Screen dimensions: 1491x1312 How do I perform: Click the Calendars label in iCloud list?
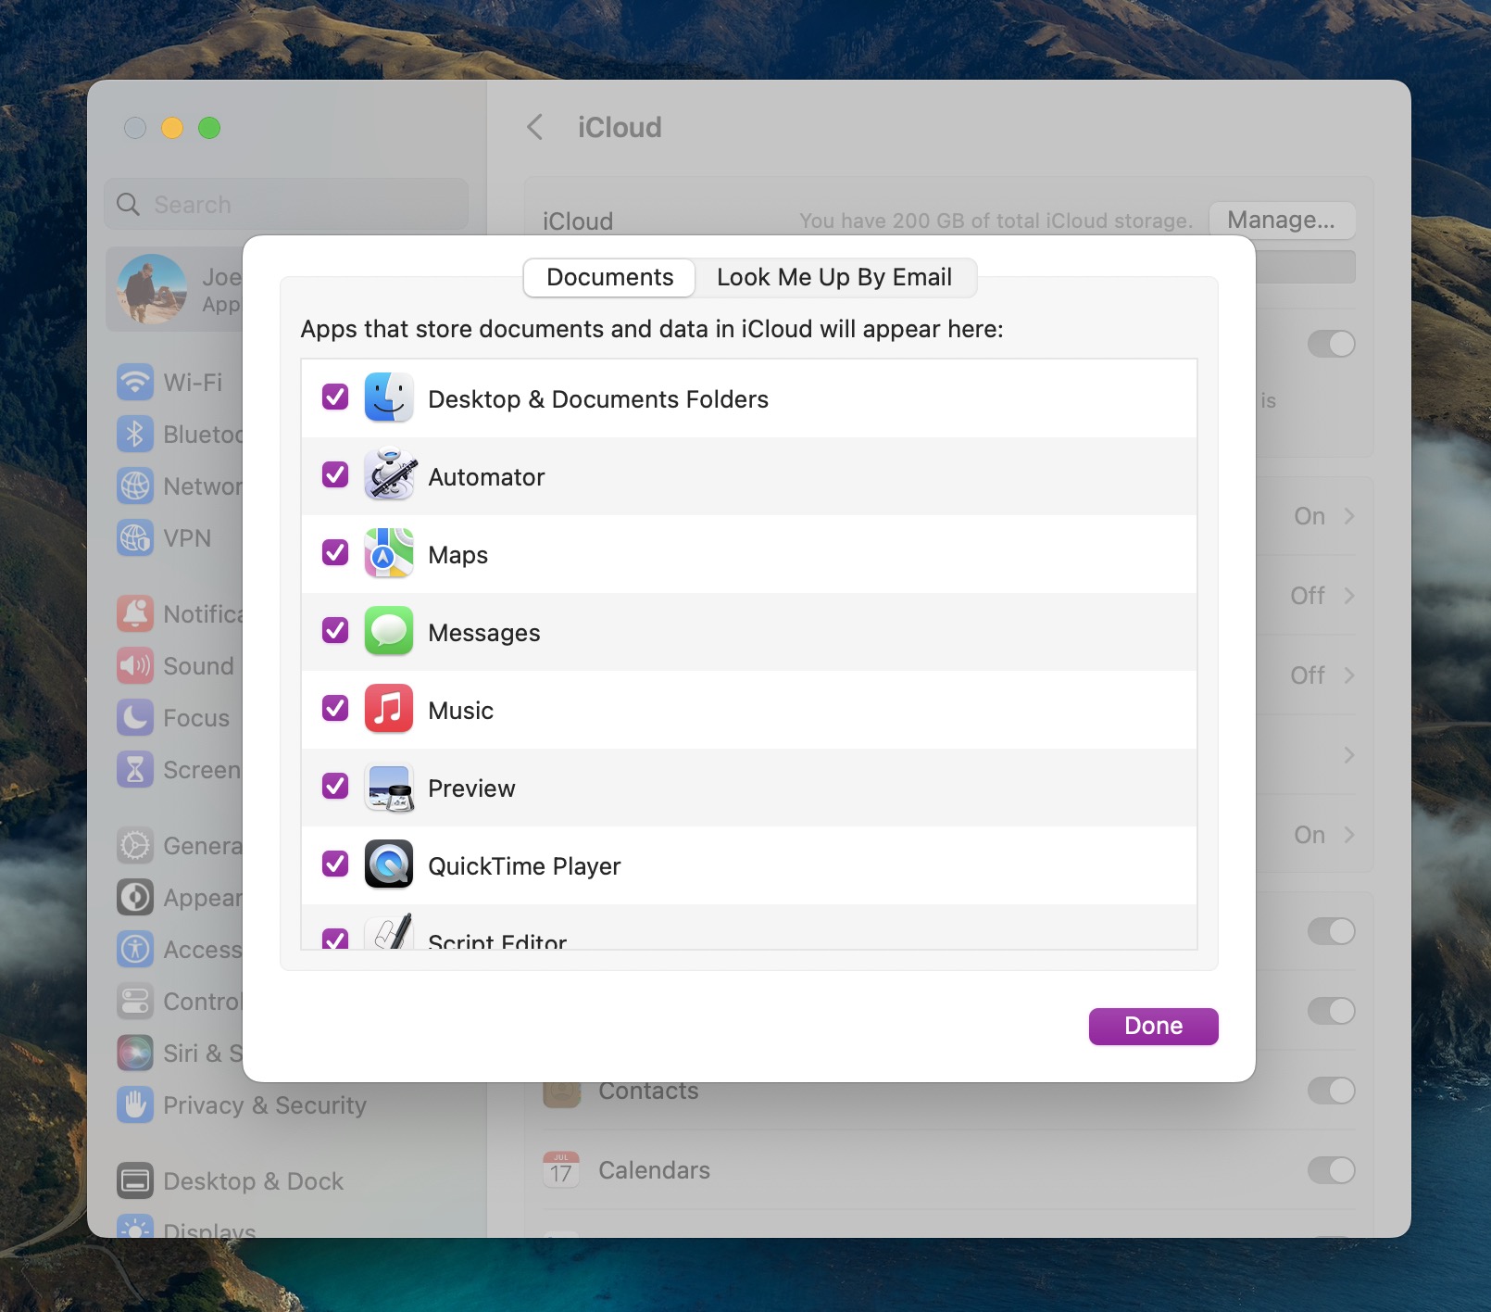tap(654, 1170)
